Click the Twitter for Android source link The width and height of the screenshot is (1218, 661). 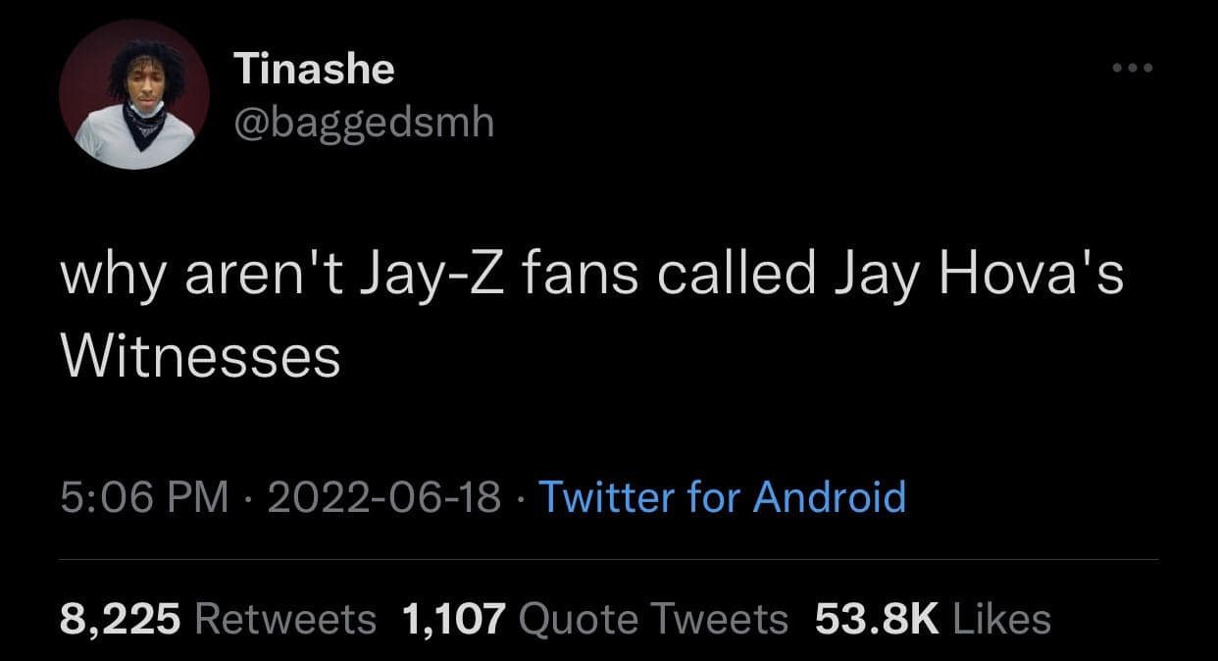[722, 496]
